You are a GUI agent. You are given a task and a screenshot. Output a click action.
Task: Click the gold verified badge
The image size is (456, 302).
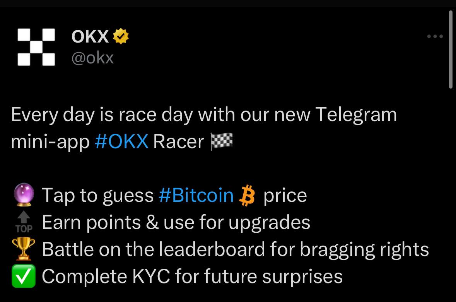[x=121, y=37]
